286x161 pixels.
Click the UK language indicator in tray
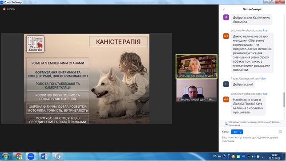click(215, 156)
